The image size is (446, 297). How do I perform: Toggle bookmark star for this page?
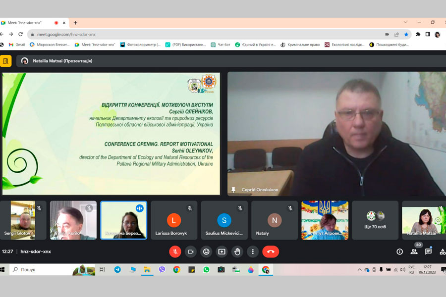[x=406, y=34]
